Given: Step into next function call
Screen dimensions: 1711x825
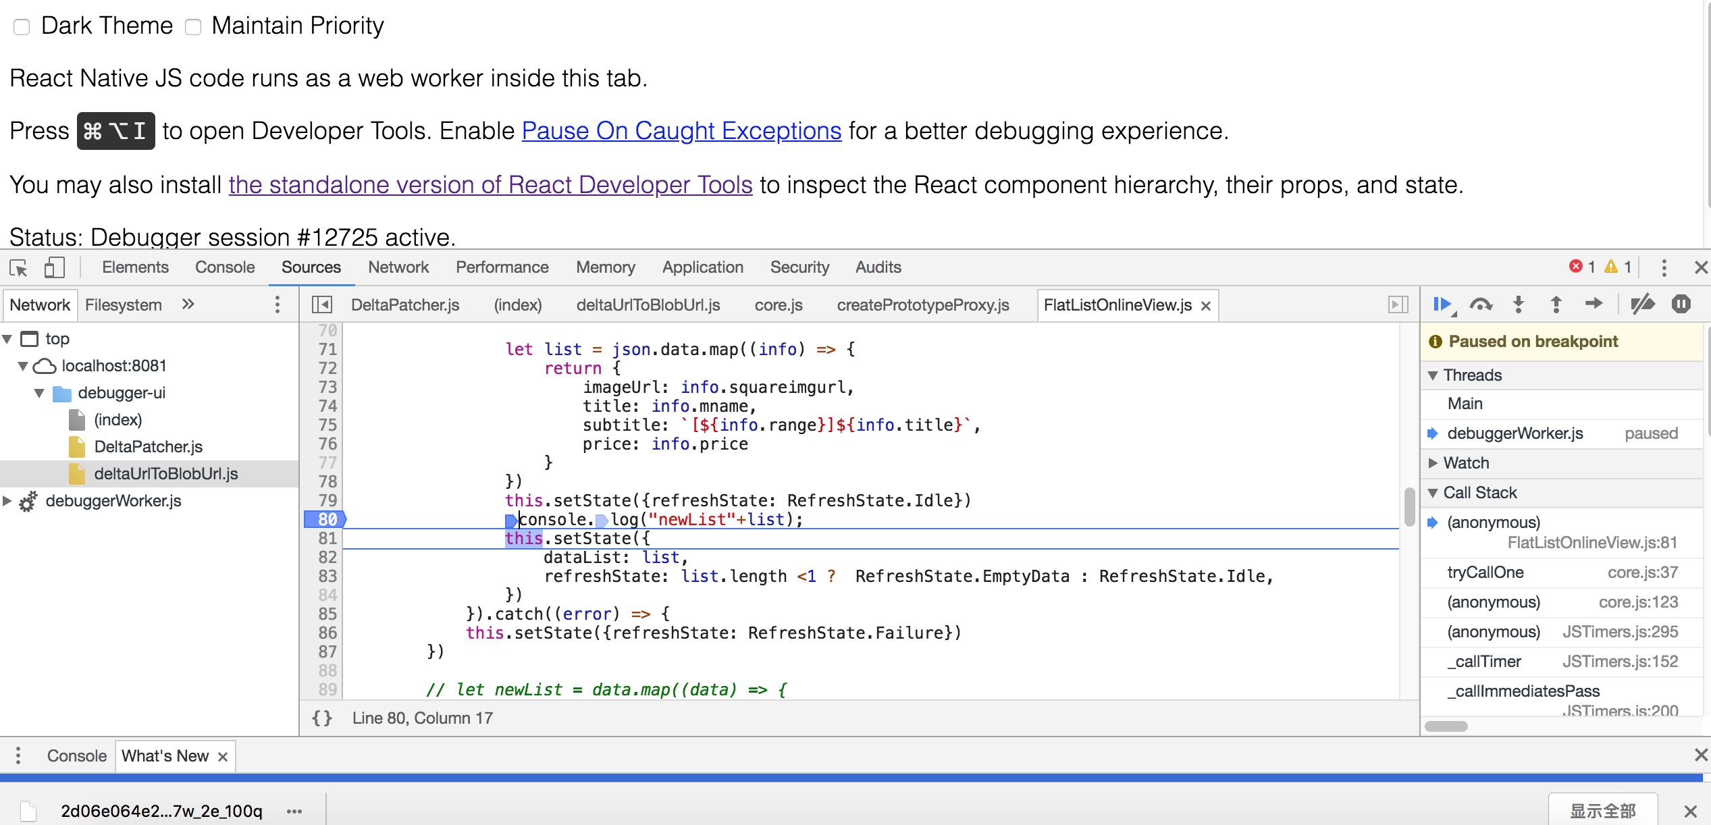Looking at the screenshot, I should tap(1519, 304).
